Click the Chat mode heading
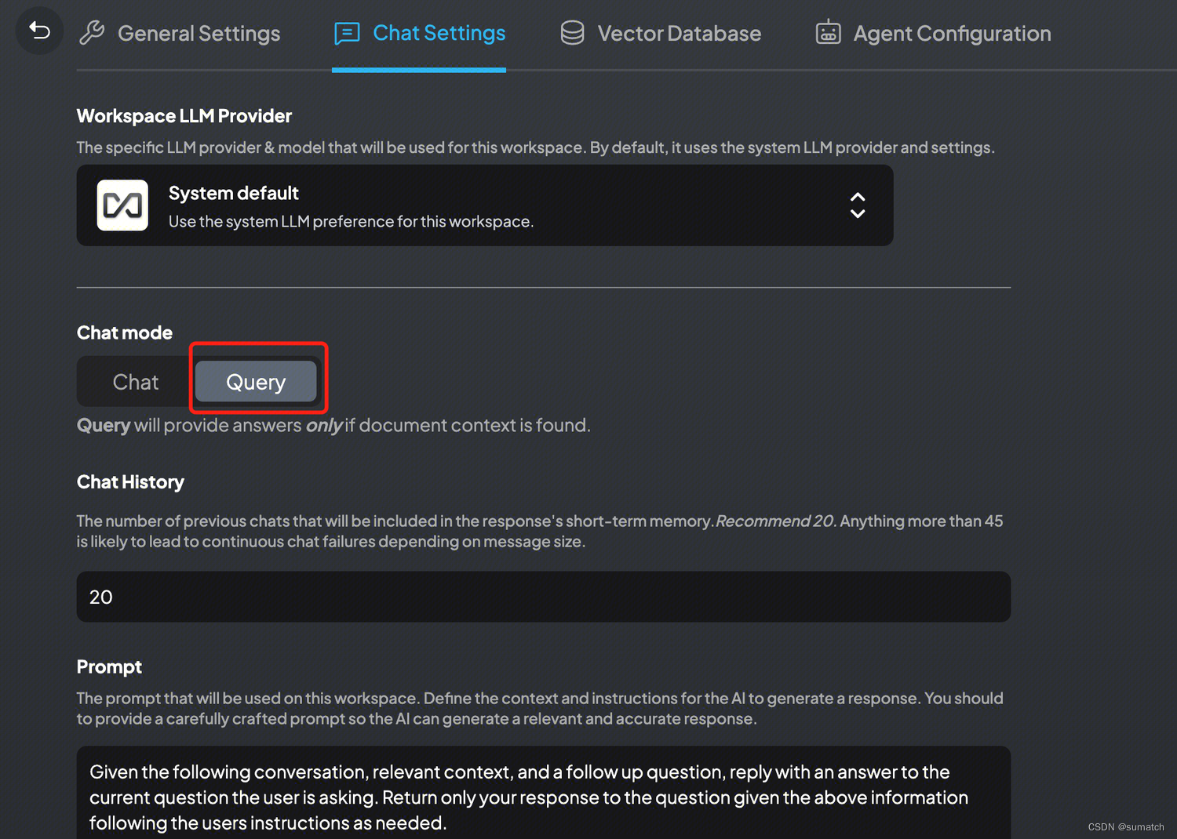Screen dimensions: 1177x839 (x=125, y=332)
